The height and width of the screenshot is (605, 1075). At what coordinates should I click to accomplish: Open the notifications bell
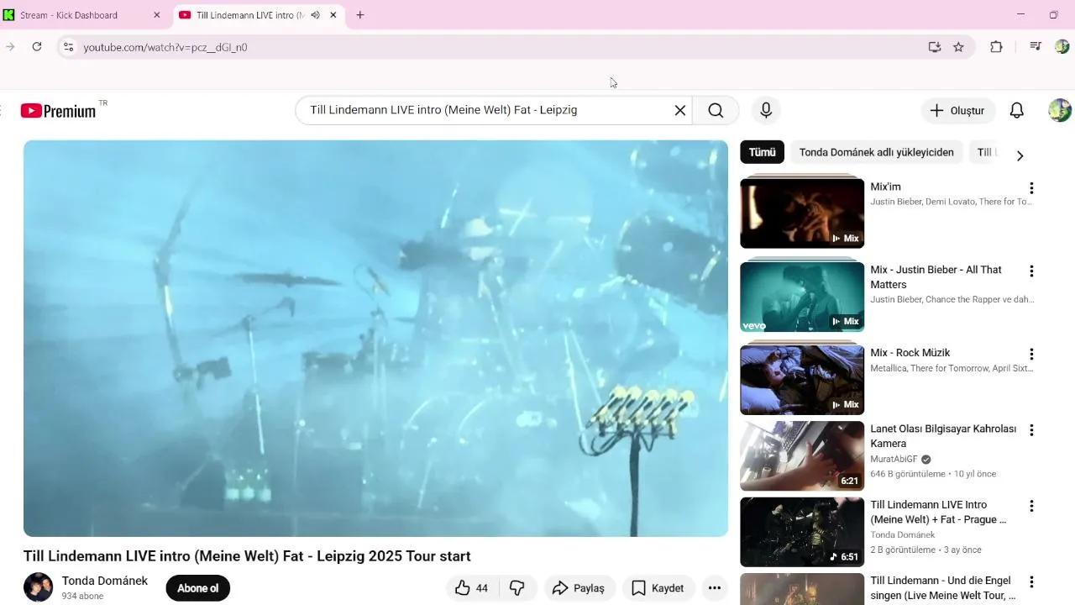(1016, 110)
